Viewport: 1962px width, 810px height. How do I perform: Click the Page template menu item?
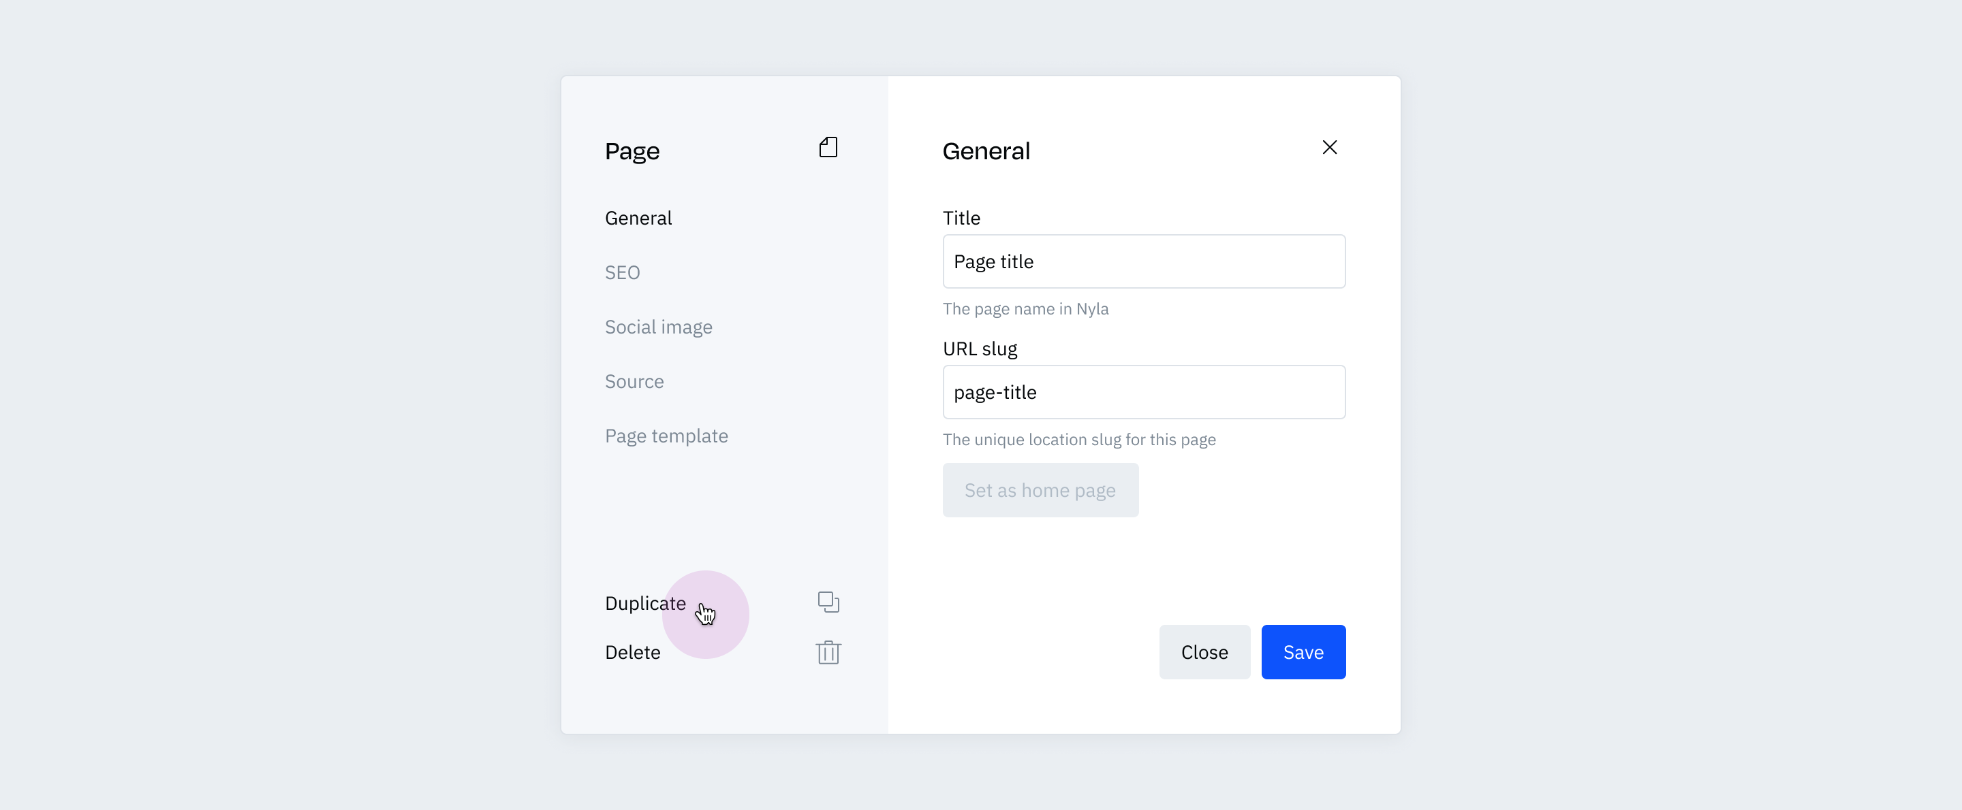[667, 435]
